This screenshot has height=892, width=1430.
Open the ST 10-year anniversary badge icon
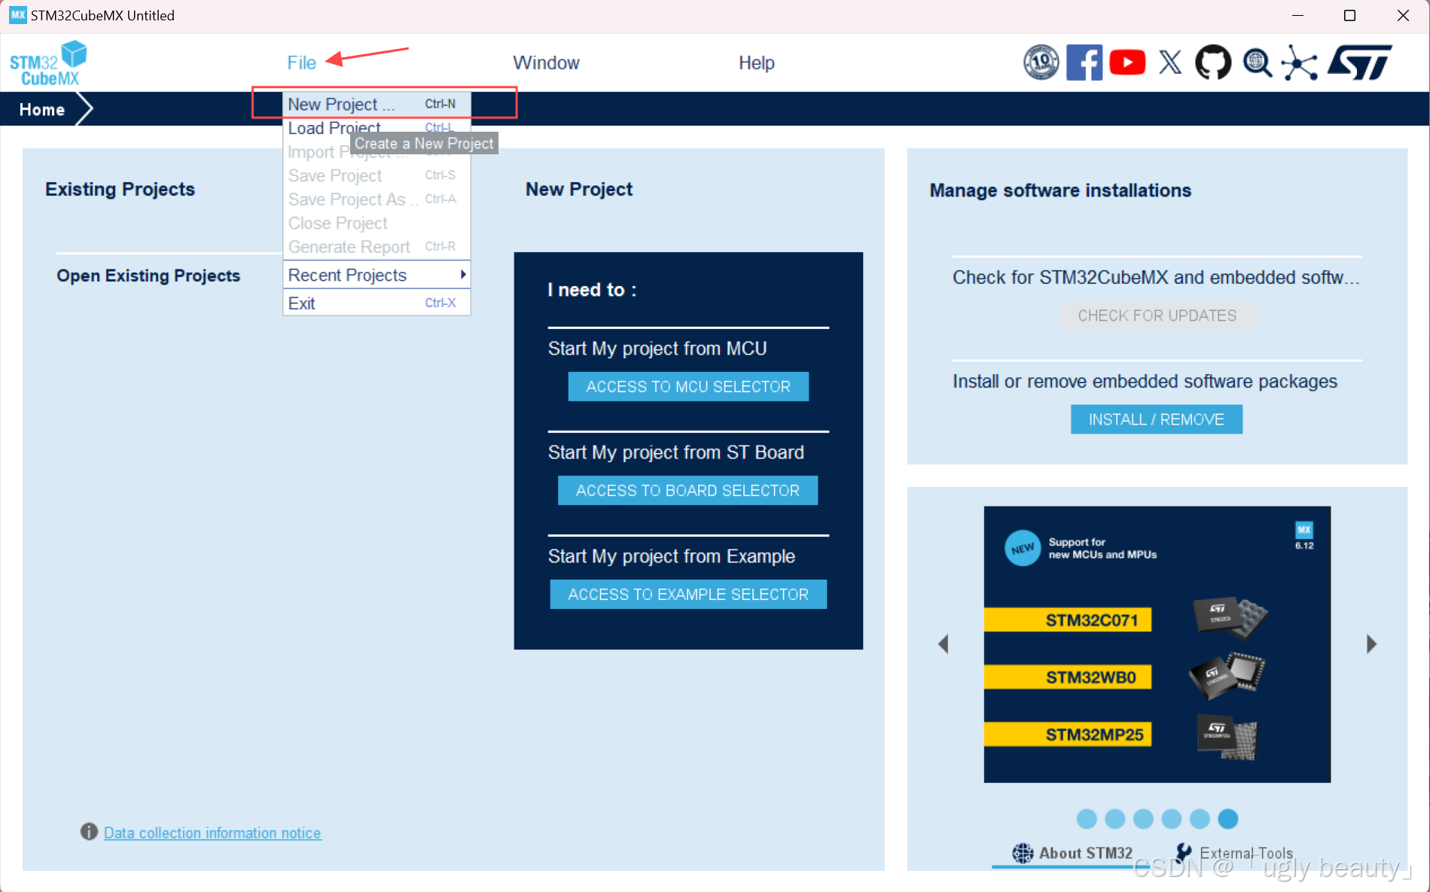pyautogui.click(x=1041, y=62)
